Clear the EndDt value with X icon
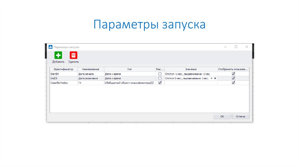The image size is (299, 167). (x=215, y=78)
